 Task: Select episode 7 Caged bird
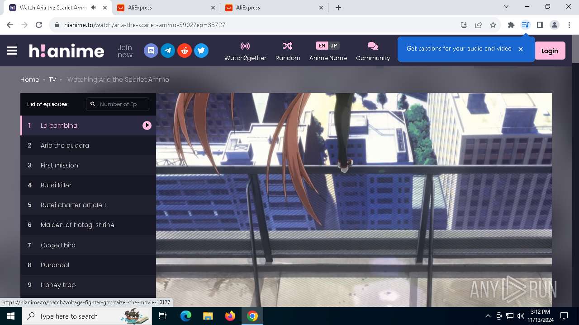(x=88, y=245)
